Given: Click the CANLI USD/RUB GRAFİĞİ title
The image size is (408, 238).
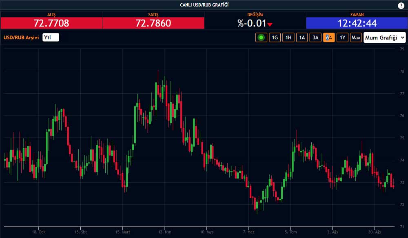Looking at the screenshot, I should coord(204,5).
